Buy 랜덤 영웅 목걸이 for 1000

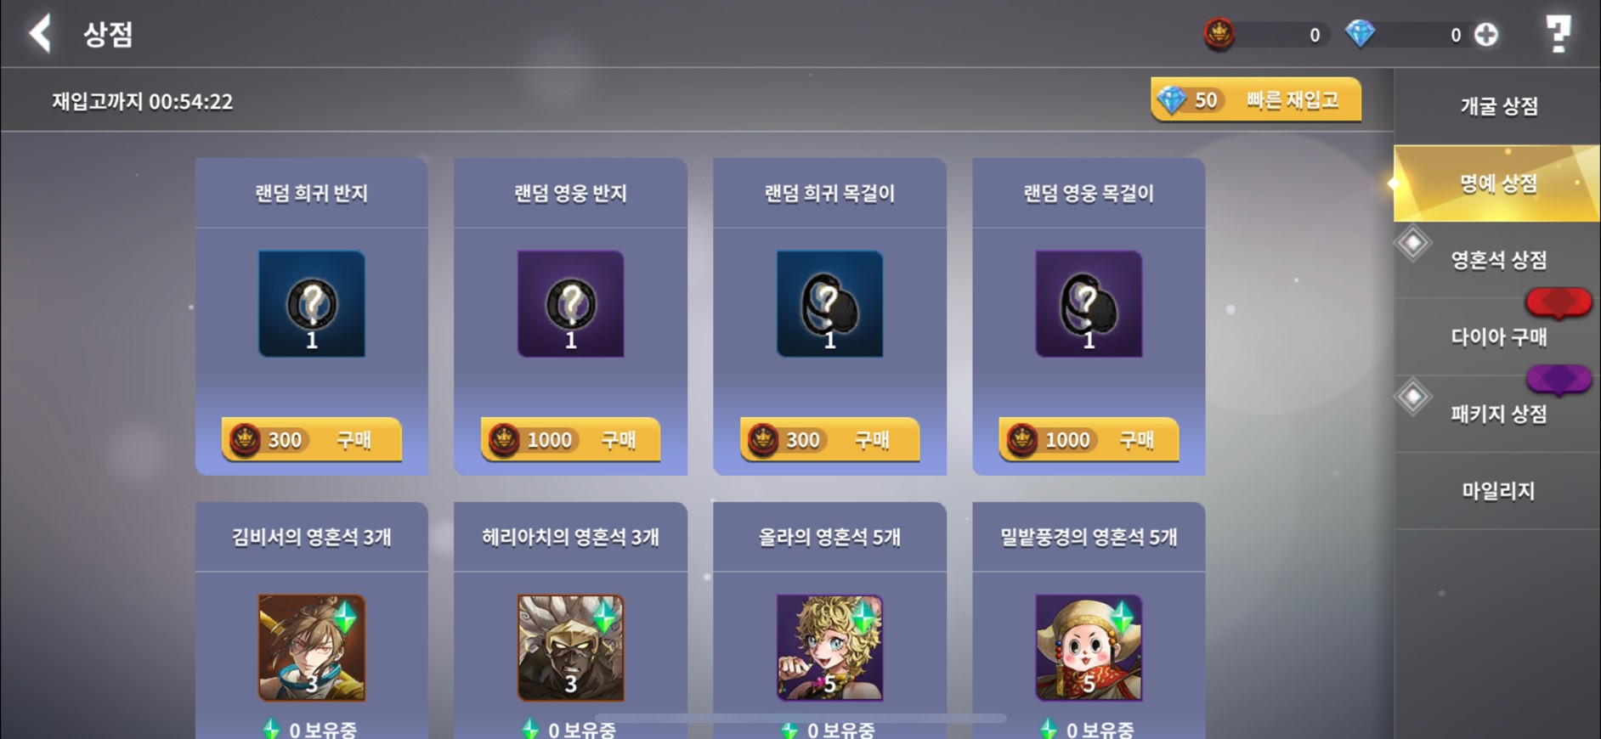[1089, 439]
